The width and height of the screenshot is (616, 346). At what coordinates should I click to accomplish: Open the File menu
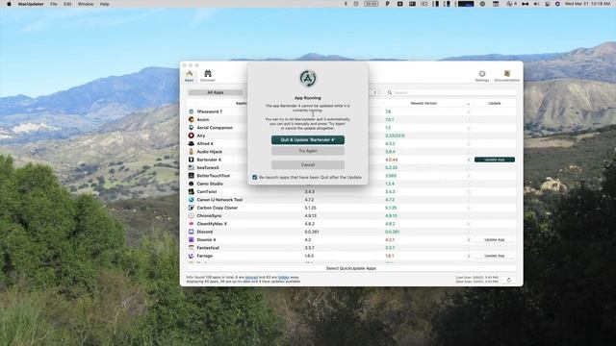(x=54, y=4)
